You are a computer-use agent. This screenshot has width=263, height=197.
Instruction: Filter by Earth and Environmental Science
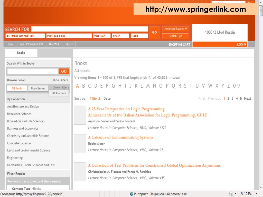(x=29, y=150)
